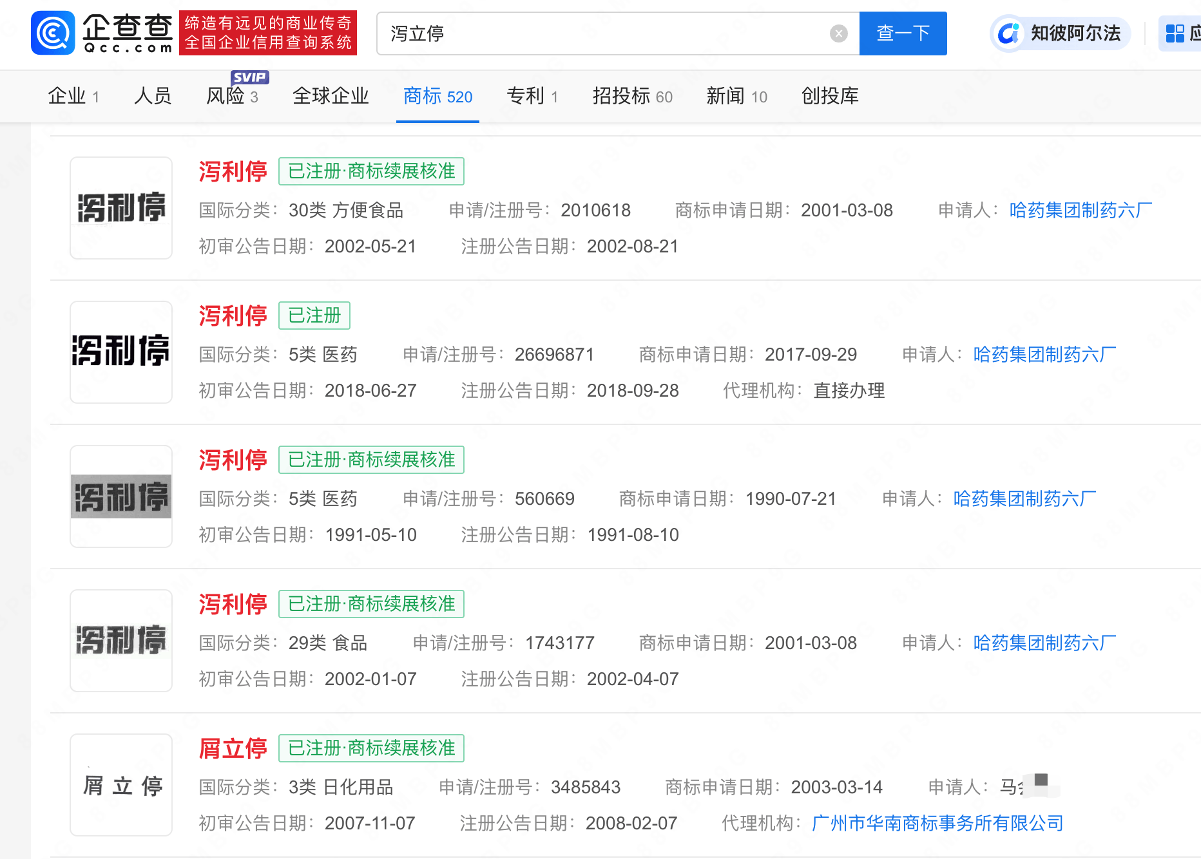Select classification text 3类 日化用品

(341, 788)
